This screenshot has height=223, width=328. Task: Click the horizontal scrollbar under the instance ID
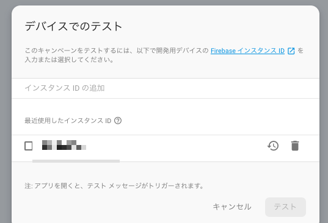76,161
